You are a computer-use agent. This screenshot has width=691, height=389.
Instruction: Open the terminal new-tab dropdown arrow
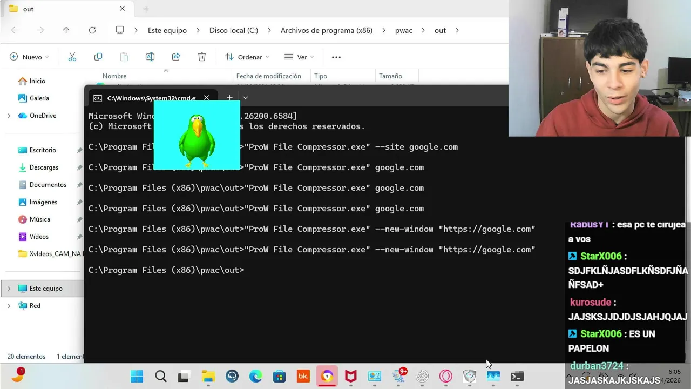[x=246, y=98]
